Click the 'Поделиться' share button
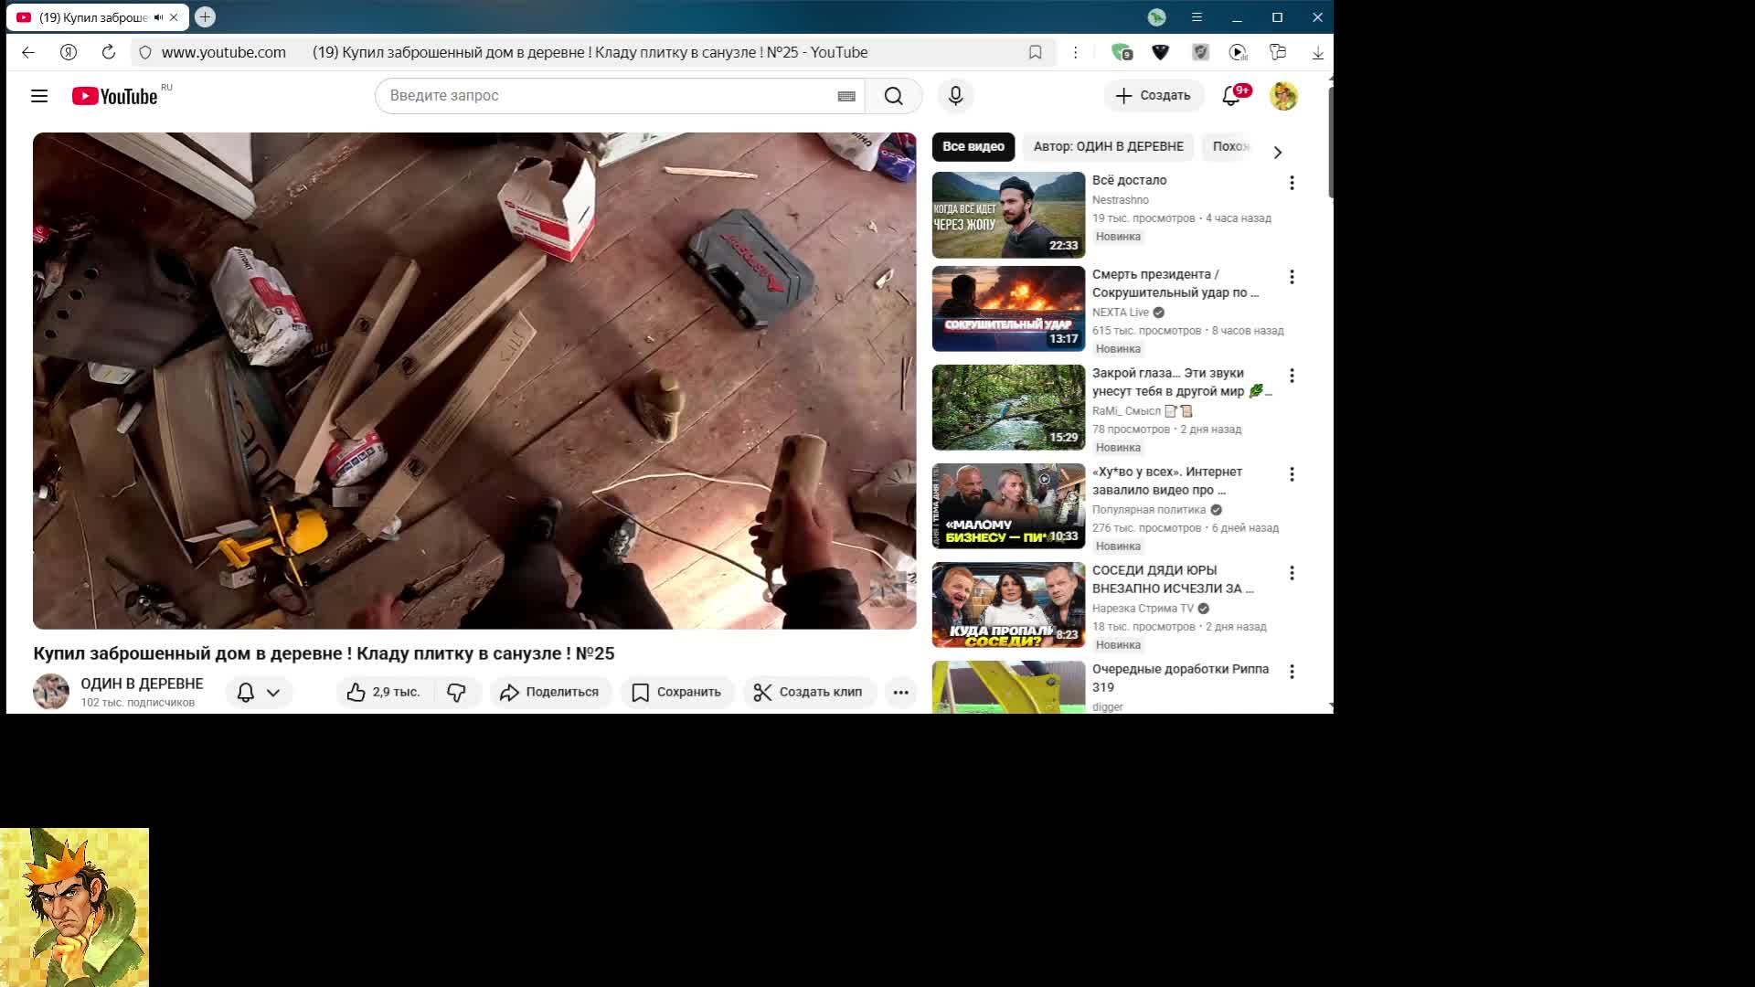The height and width of the screenshot is (987, 1755). pos(549,692)
